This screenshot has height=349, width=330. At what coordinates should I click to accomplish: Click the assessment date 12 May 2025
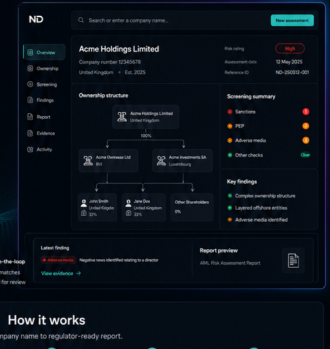coord(289,61)
